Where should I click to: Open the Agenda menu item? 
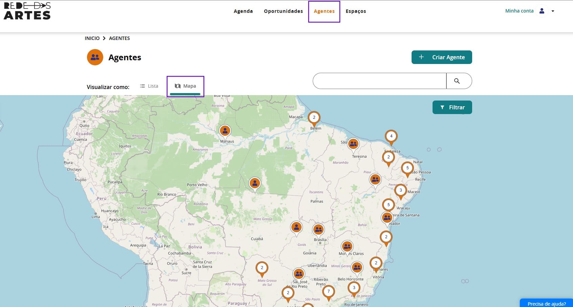[243, 11]
